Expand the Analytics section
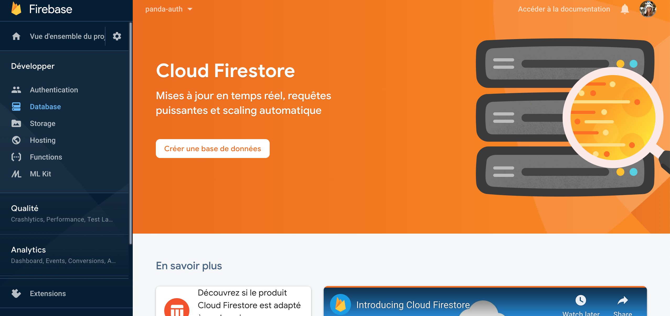This screenshot has height=316, width=670. [28, 250]
